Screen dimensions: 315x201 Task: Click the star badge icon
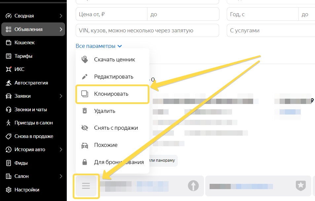pos(300,186)
